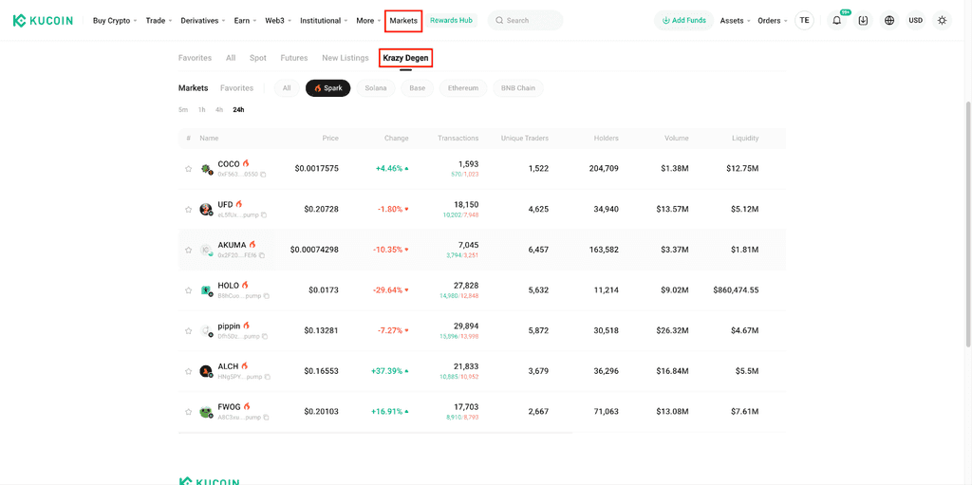
Task: Open the TE account avatar
Action: coord(804,21)
